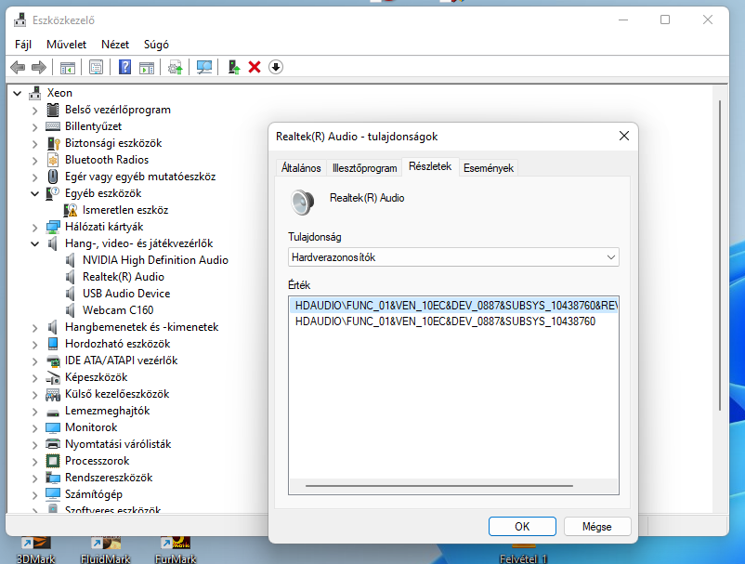Open the Properties toolbar icon

96,68
